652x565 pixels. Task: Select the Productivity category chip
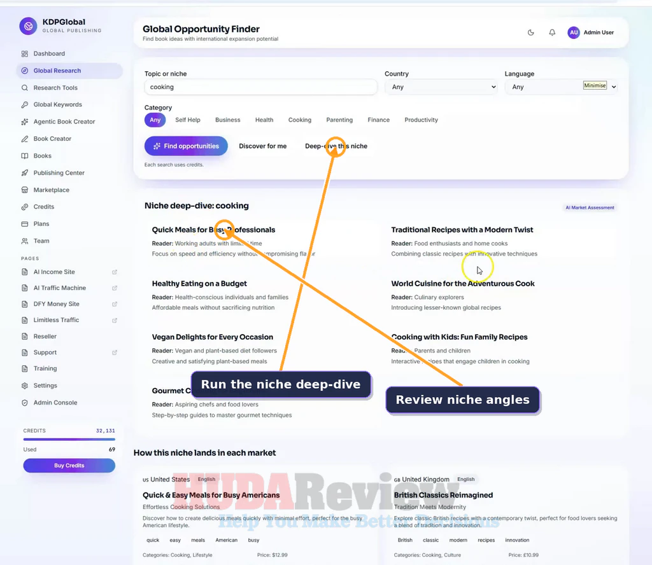pos(422,120)
